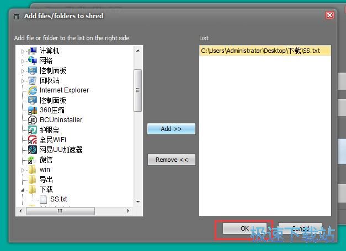Click the horizontal scrollbar right arrow
Image resolution: width=346 pixels, height=251 pixels.
128,211
